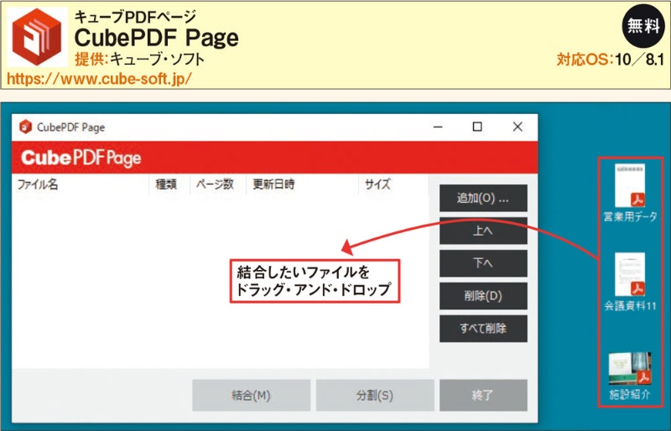Image resolution: width=671 pixels, height=431 pixels.
Task: Sort by サイズ column header
Action: [377, 184]
